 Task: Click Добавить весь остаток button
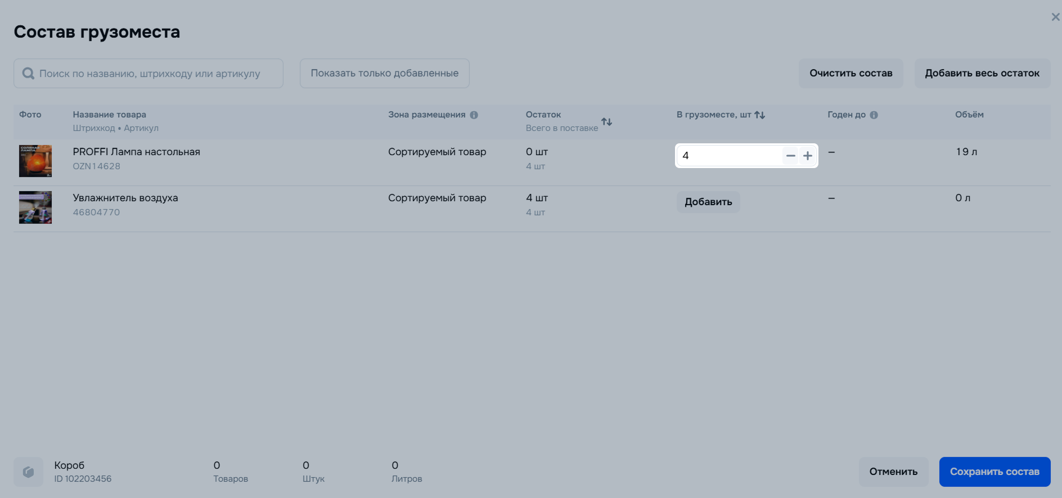pos(982,74)
